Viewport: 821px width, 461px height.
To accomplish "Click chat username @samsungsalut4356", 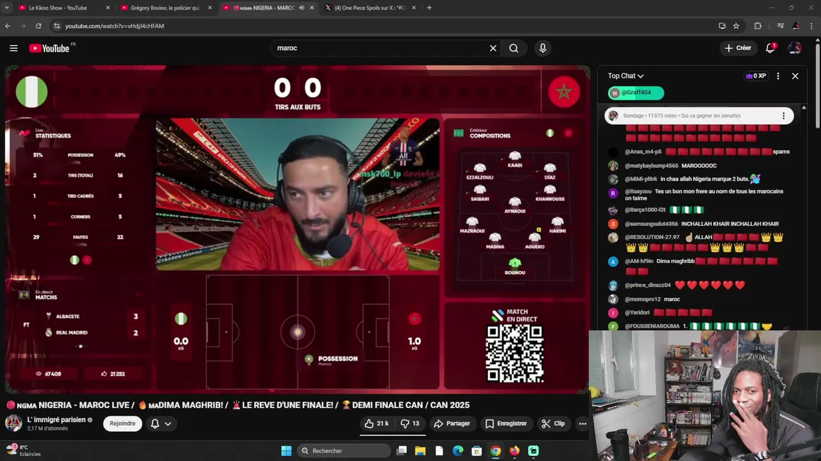I will click(651, 224).
